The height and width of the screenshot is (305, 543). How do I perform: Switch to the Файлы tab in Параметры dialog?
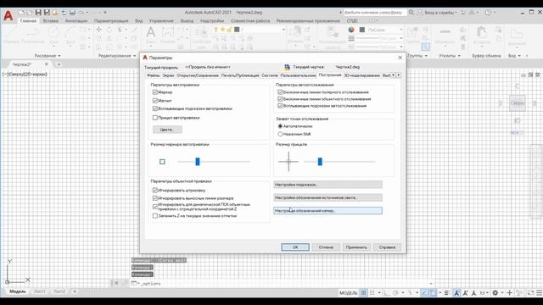point(153,75)
